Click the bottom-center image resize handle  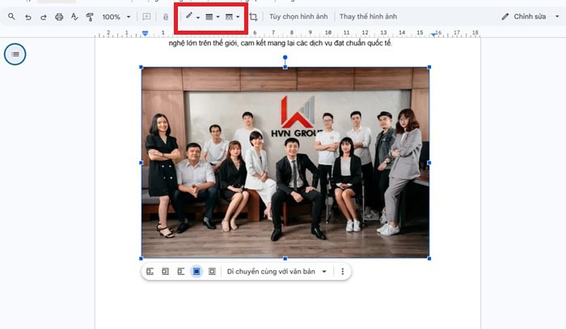(285, 259)
